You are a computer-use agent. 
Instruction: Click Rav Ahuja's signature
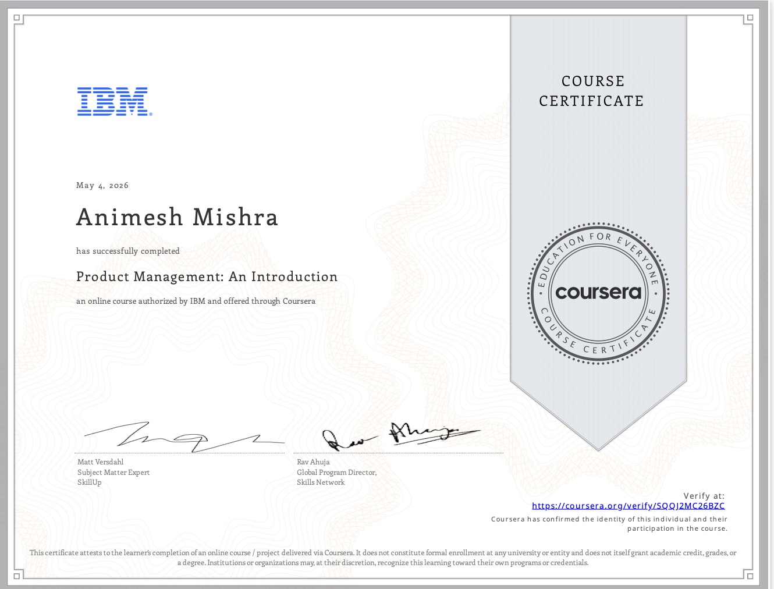click(402, 437)
